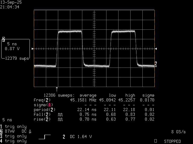Viewport: 193px width, 144px height.
Task: Click the 8 GS/s sample rate readout
Action: click(x=178, y=132)
